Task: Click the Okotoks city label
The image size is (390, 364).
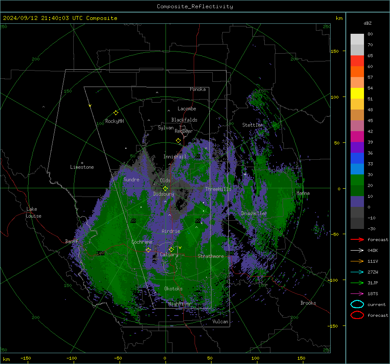Action: (x=173, y=289)
